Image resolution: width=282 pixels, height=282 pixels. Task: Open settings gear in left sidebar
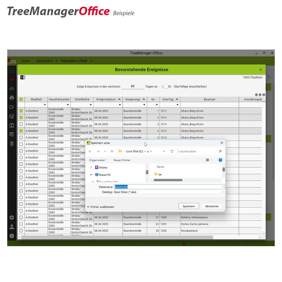(x=12, y=217)
